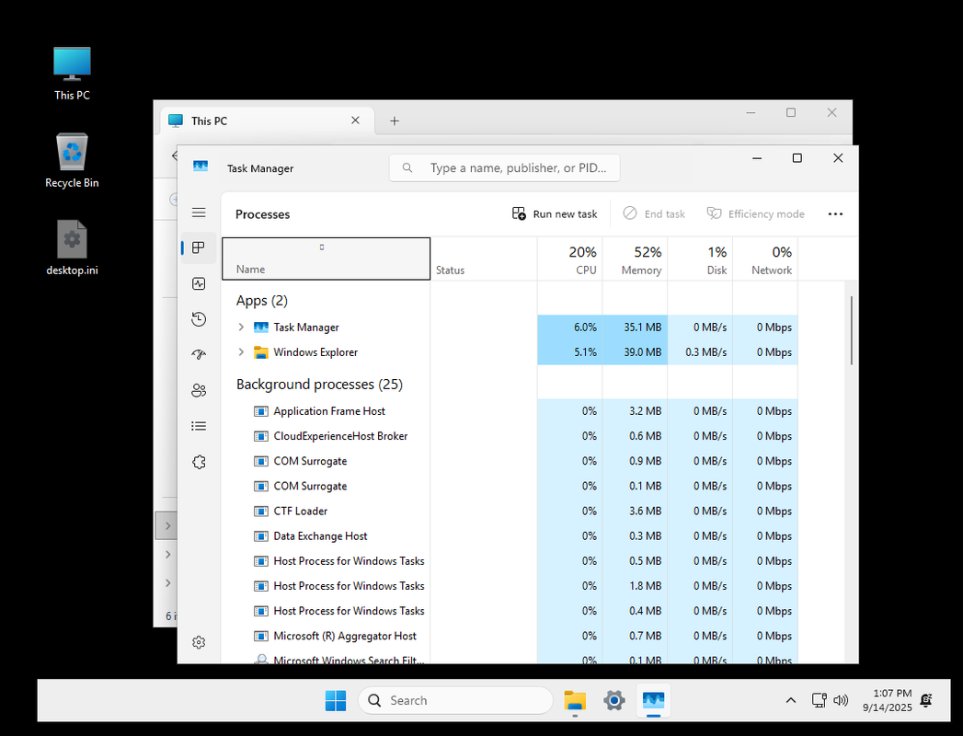Click Background processes (25) group header
Viewport: 963px width, 736px height.
319,385
